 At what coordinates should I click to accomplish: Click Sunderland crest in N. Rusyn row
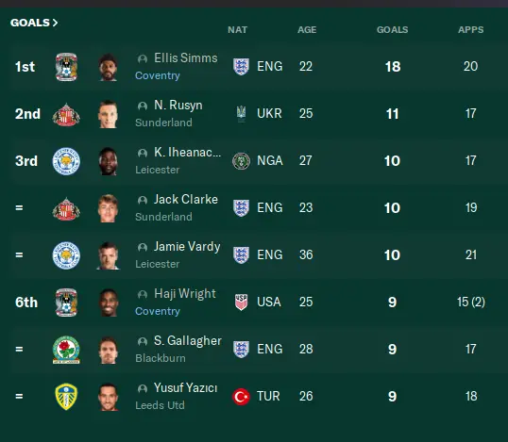tap(66, 114)
